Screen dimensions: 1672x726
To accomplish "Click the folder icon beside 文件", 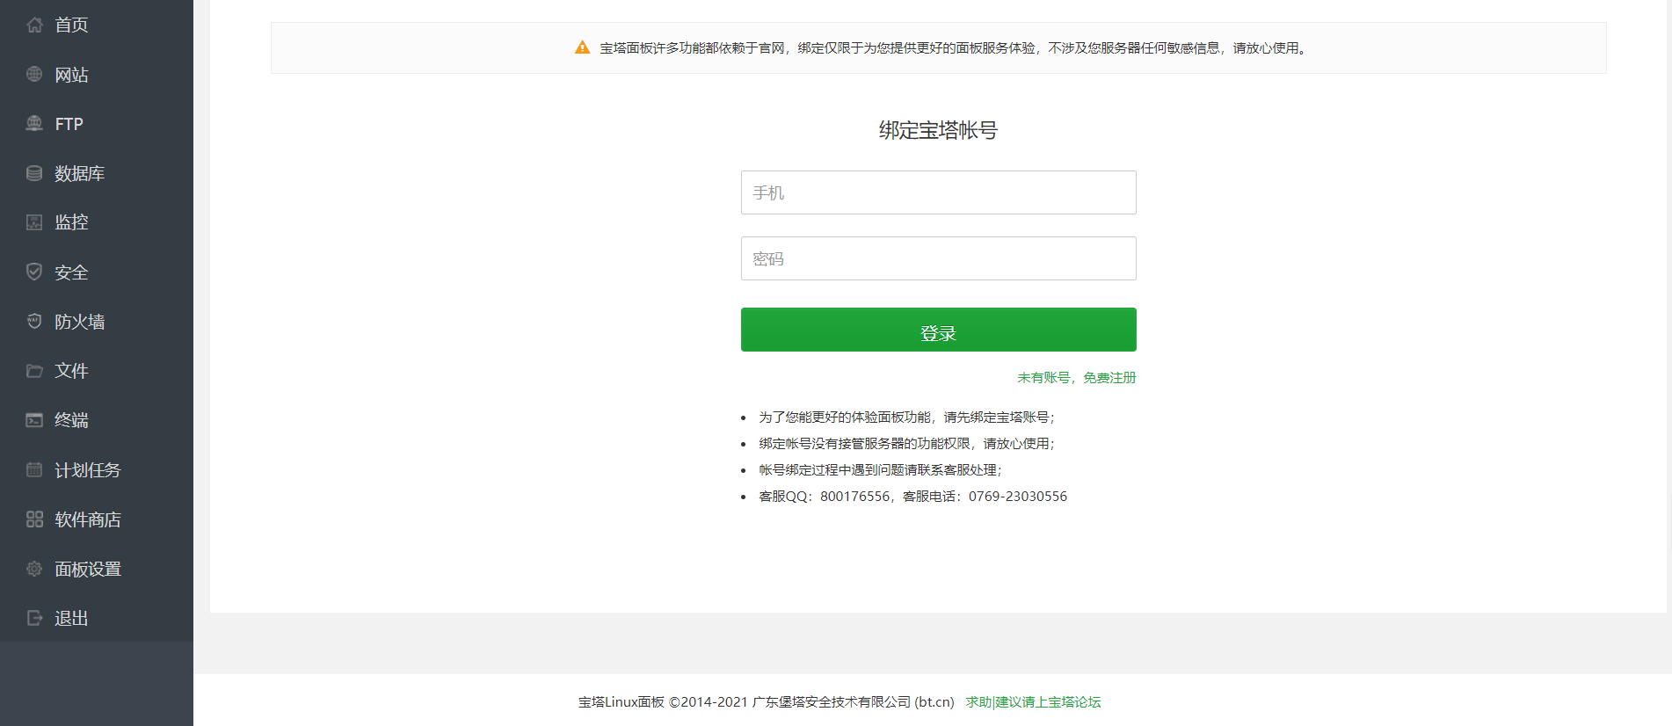I will 34,371.
